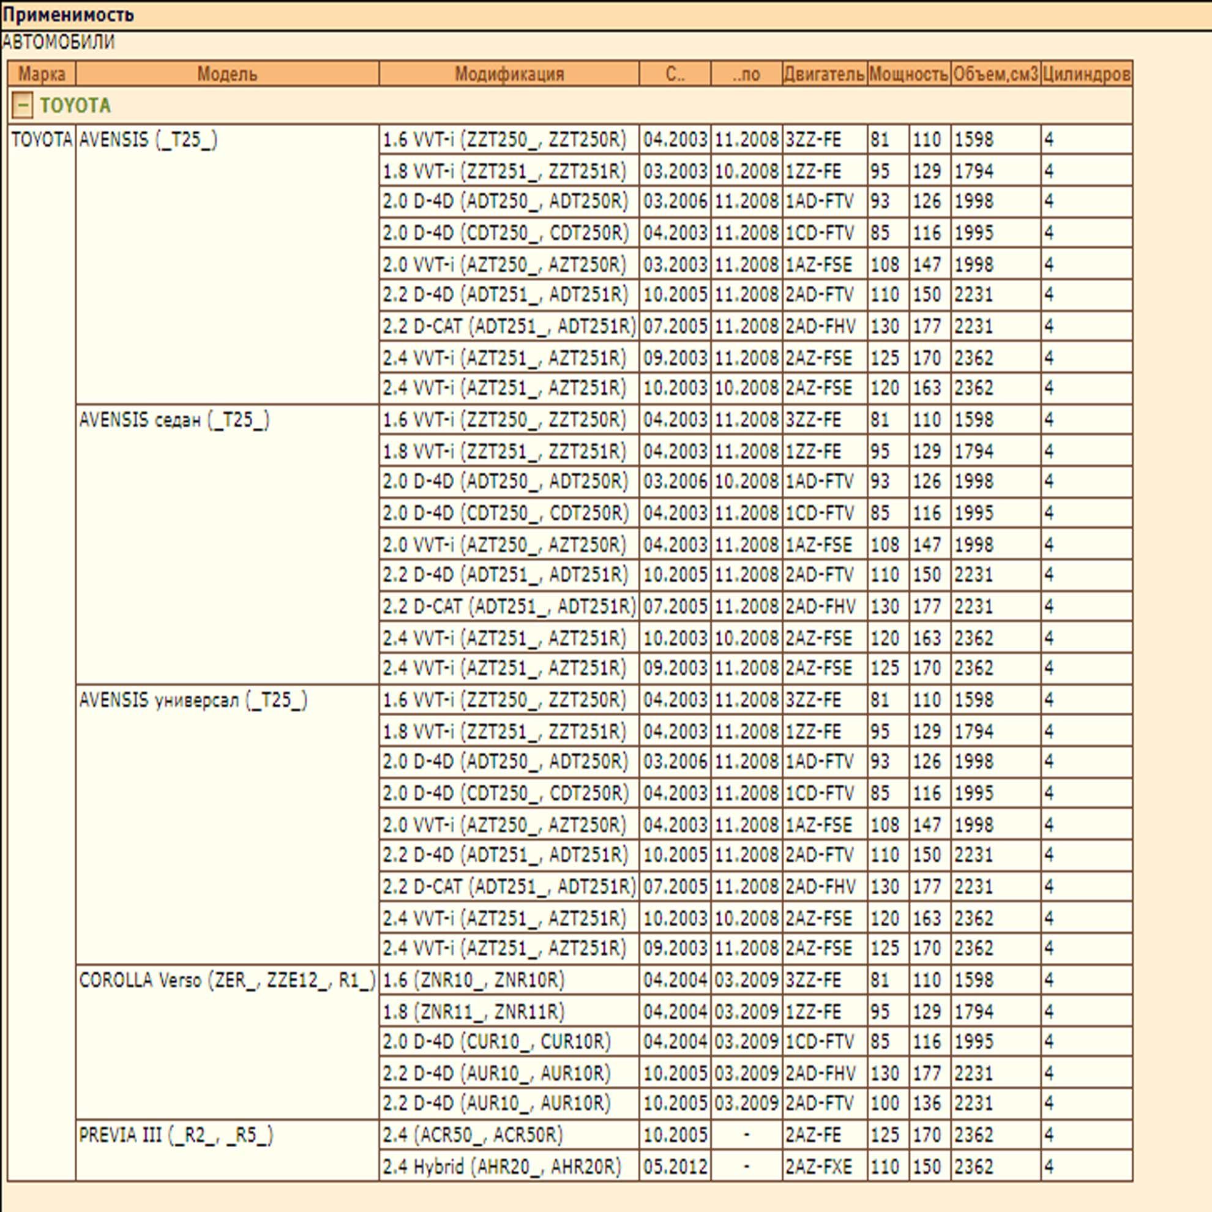Click the Модель column header
Screen dimensions: 1212x1212
(x=227, y=74)
